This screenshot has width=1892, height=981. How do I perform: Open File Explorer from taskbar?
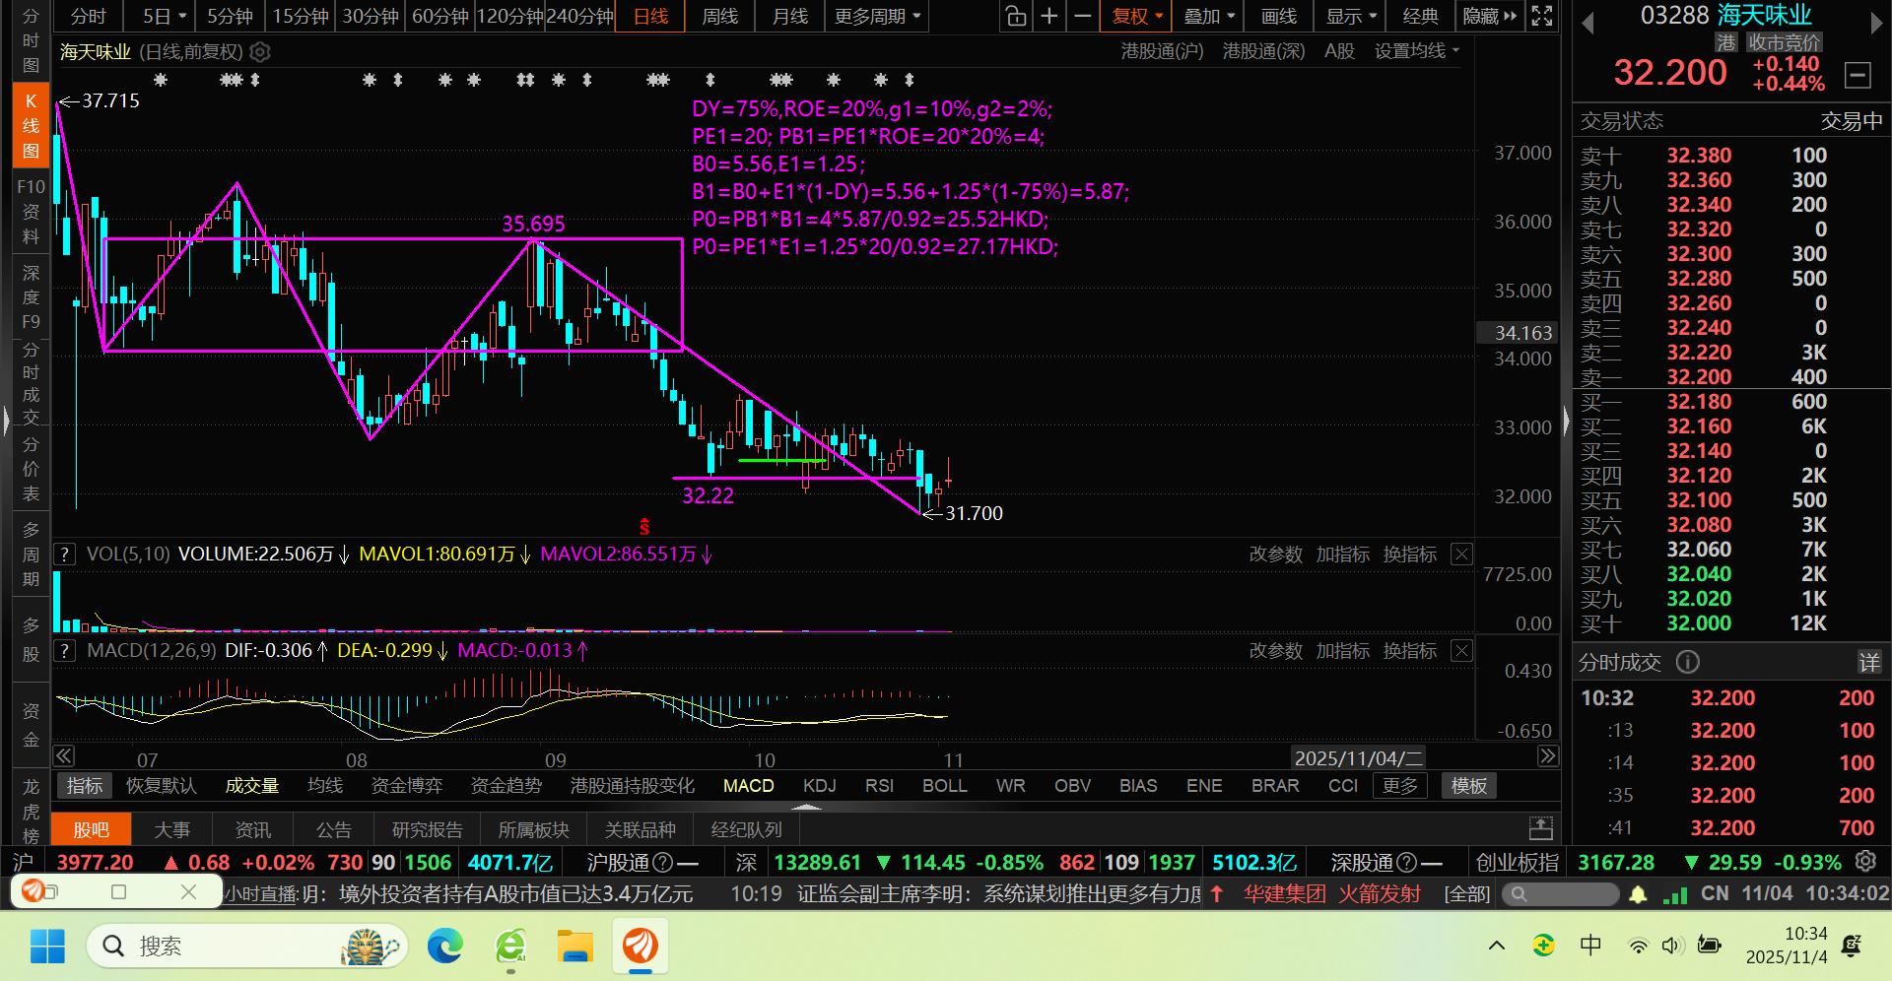[574, 947]
